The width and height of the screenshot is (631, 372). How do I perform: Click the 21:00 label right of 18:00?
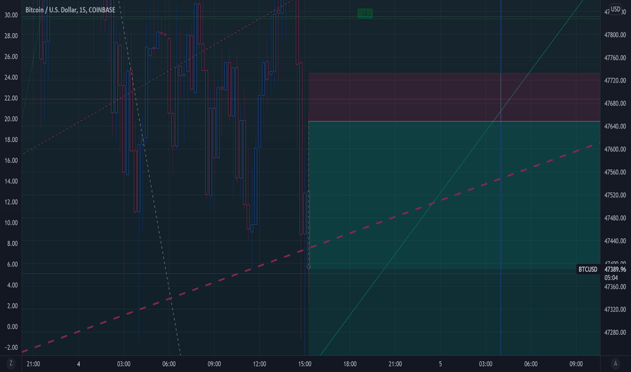click(395, 364)
